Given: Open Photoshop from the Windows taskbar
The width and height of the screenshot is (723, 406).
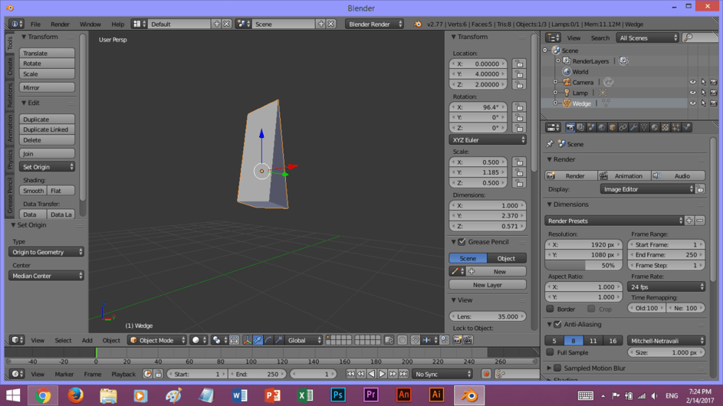Looking at the screenshot, I should (338, 395).
